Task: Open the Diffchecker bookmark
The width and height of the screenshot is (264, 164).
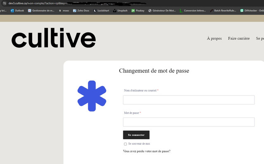Action: pyautogui.click(x=252, y=11)
